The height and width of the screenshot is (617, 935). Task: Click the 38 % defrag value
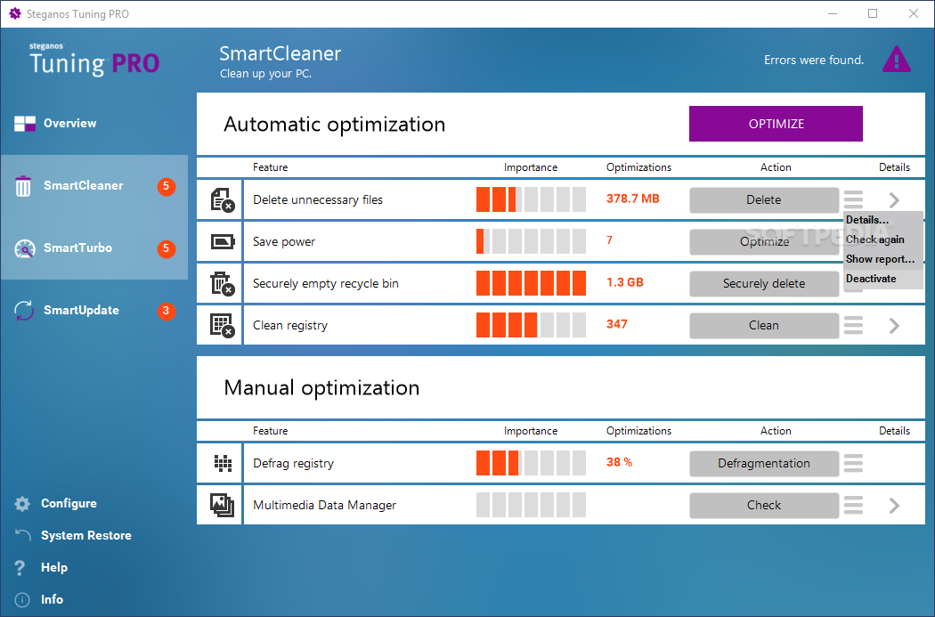click(x=619, y=462)
